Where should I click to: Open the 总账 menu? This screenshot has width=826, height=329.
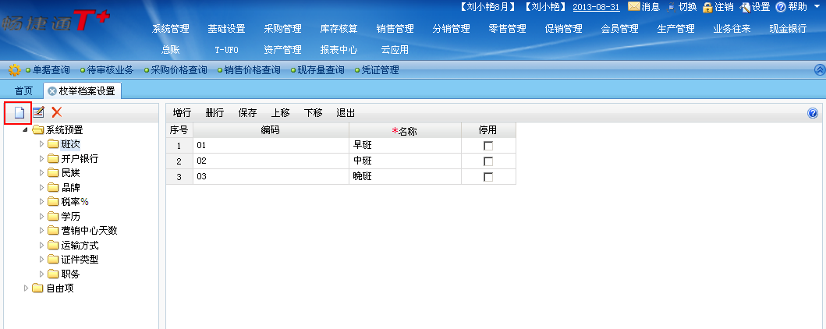tap(170, 50)
